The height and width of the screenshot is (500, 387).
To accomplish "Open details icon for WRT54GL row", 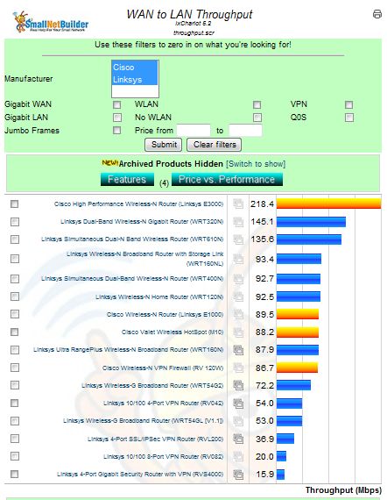I will tap(238, 421).
